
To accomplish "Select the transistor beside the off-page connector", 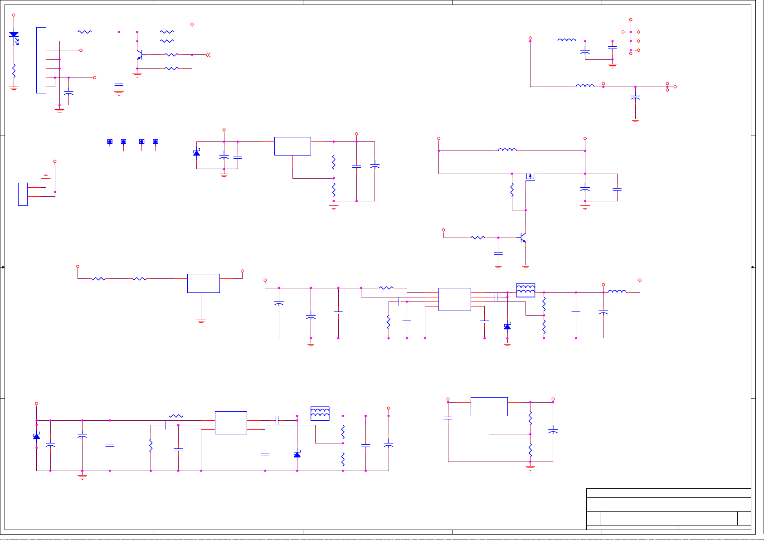I will coord(141,55).
